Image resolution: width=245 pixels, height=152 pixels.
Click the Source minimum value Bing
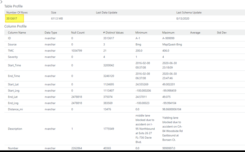tap(138, 44)
